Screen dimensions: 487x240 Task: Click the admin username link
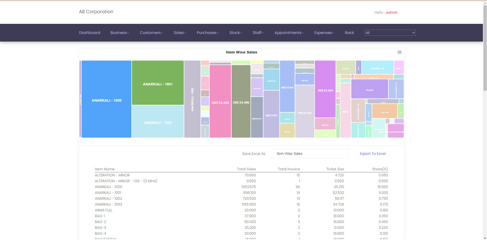(392, 12)
